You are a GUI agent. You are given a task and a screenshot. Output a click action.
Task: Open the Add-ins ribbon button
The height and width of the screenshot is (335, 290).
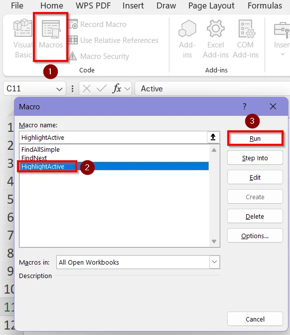tap(187, 39)
